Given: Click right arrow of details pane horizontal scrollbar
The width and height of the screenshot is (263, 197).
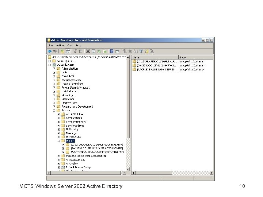Looking at the screenshot, I should tap(211, 173).
